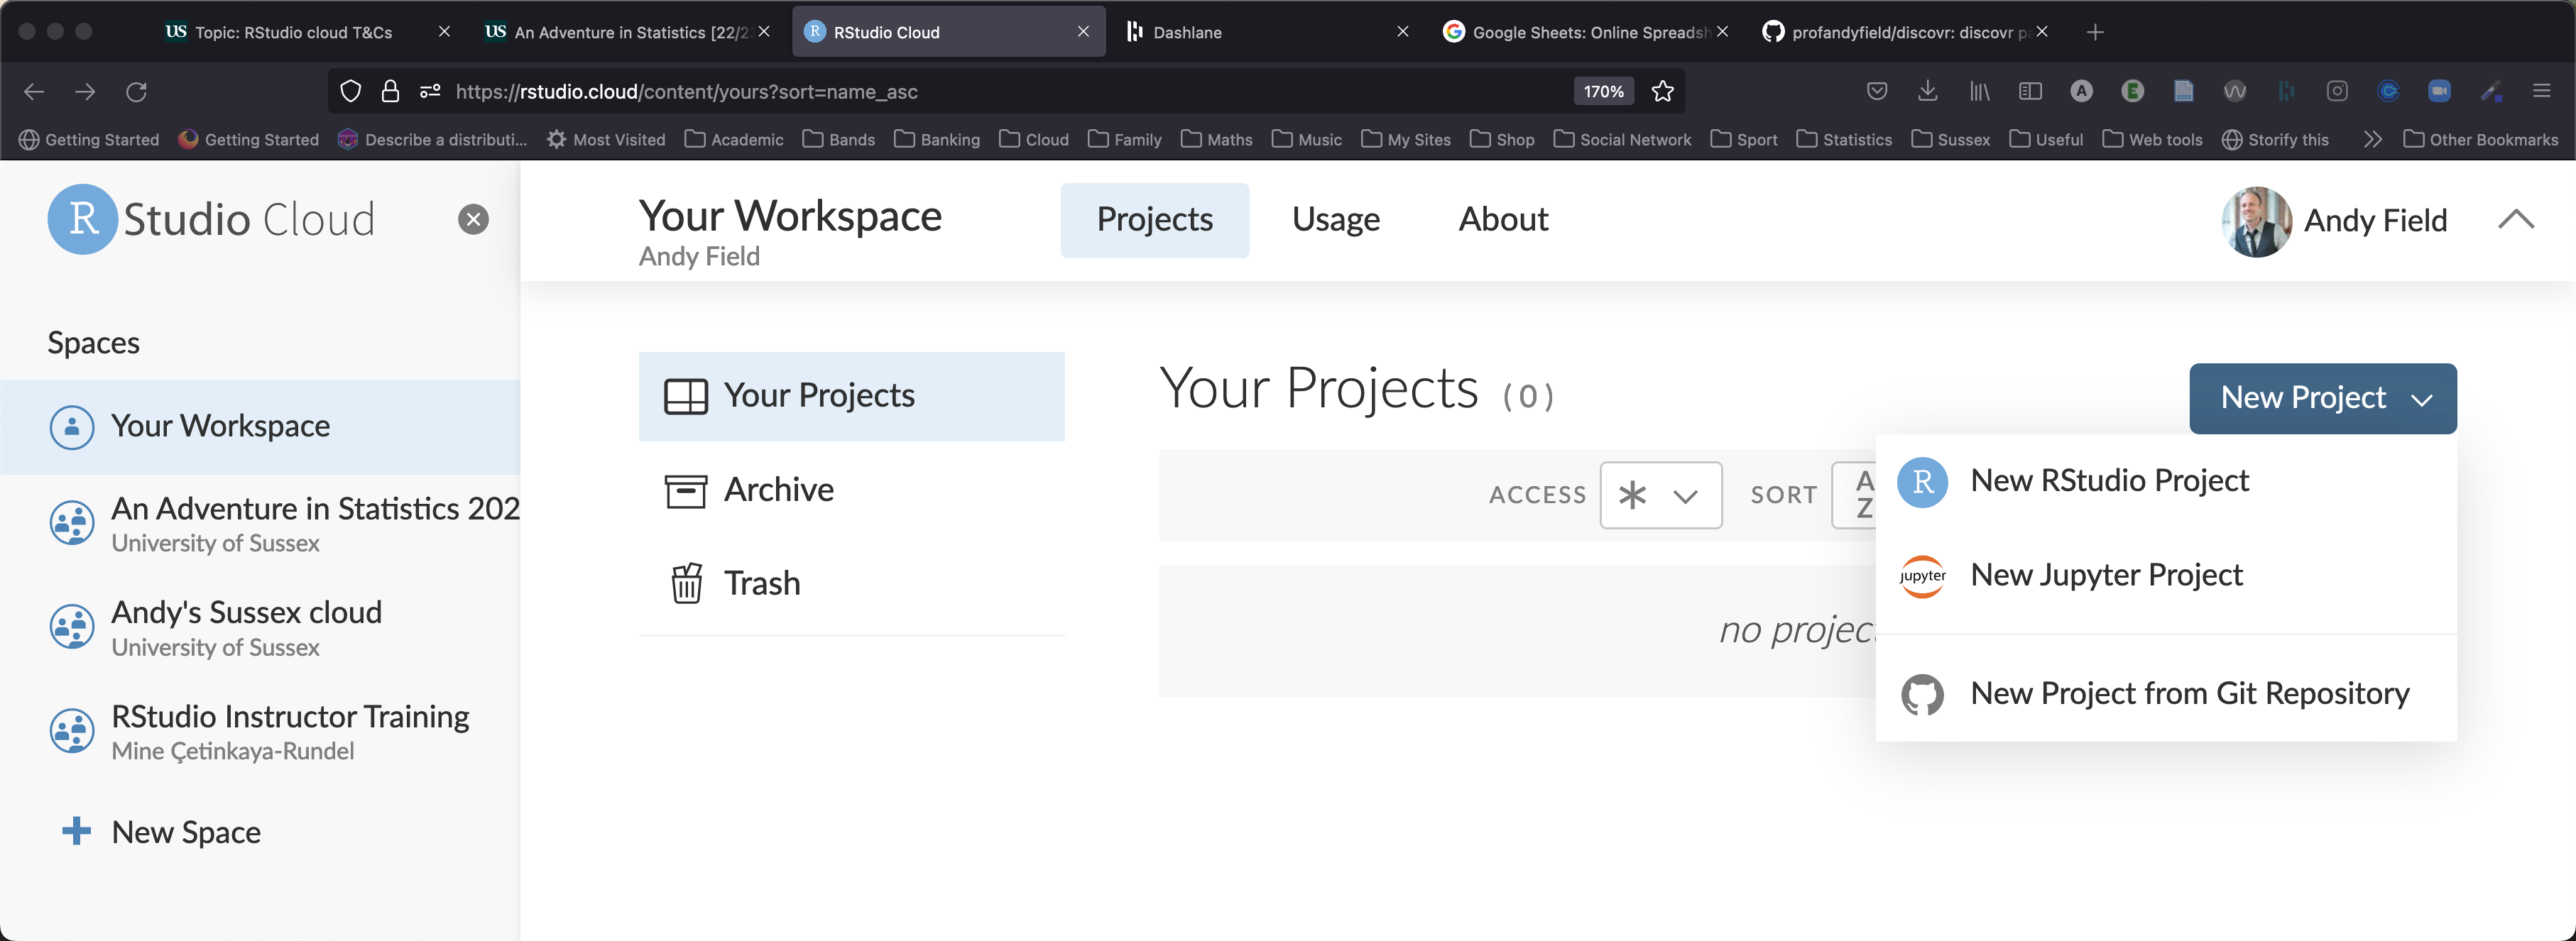
Task: Click the New Space plus icon
Action: point(76,831)
